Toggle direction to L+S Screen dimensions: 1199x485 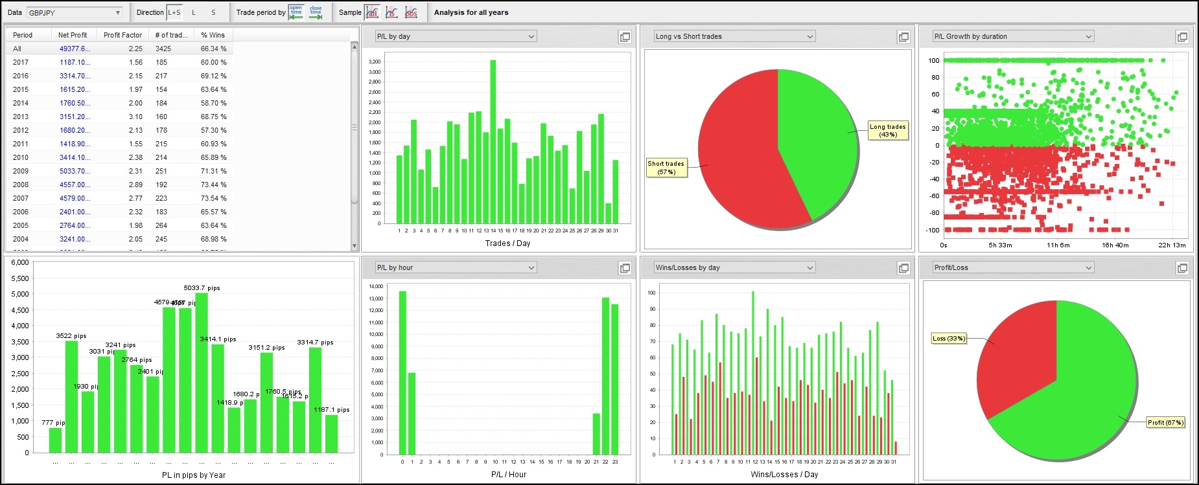174,12
